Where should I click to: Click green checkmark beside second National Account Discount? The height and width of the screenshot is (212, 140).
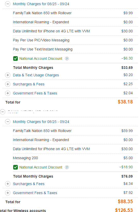15,167
